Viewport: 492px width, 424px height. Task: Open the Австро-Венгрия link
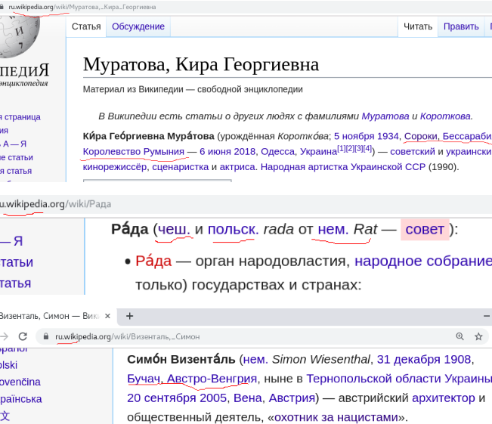tap(212, 379)
